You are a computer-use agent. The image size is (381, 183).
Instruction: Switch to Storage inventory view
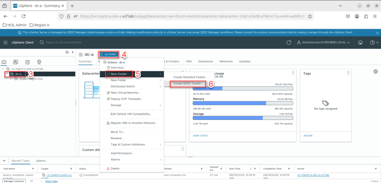pyautogui.click(x=28, y=62)
